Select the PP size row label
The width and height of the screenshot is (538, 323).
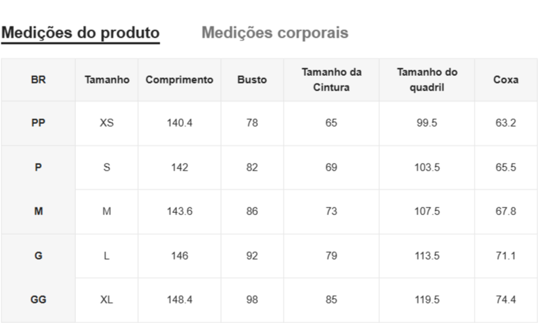[x=38, y=123]
